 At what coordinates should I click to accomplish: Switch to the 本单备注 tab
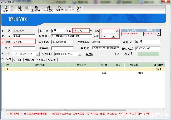tap(40, 60)
